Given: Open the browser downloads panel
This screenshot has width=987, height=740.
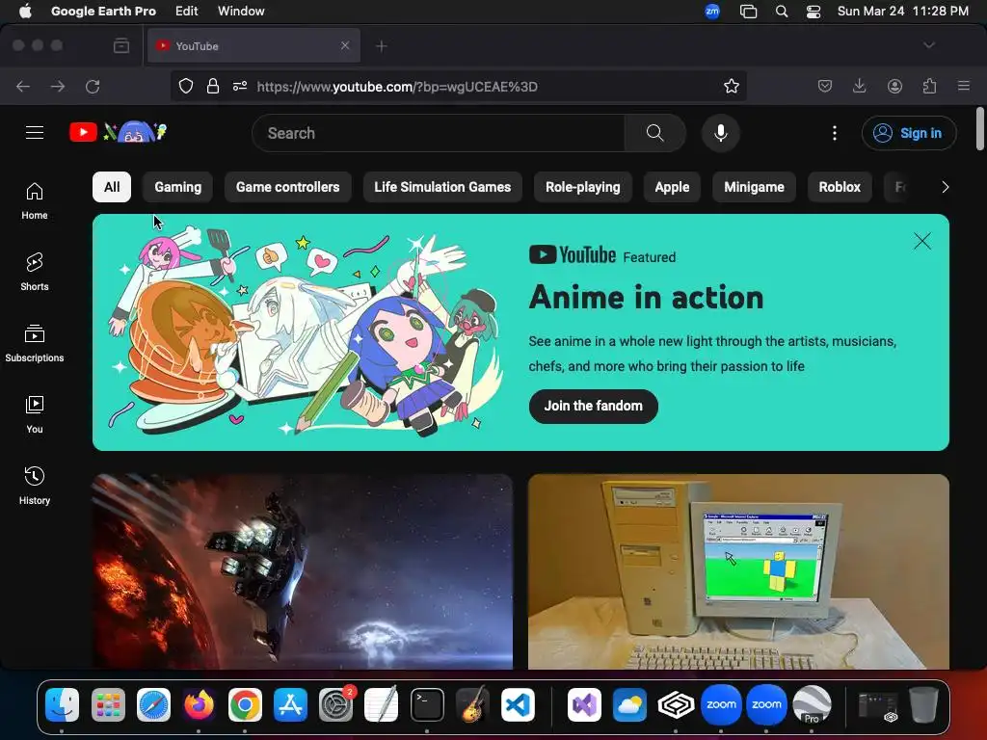Looking at the screenshot, I should coord(859,86).
